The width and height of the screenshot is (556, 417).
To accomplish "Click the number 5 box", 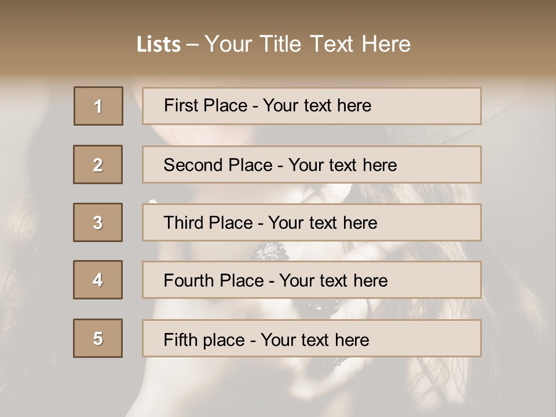I will (98, 338).
